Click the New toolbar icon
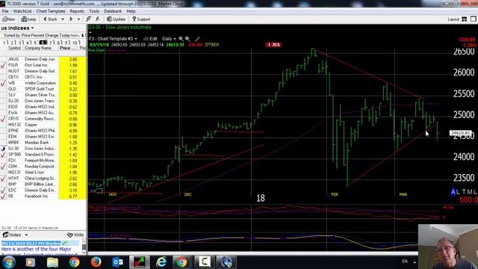This screenshot has height=269, width=478. (x=8, y=19)
